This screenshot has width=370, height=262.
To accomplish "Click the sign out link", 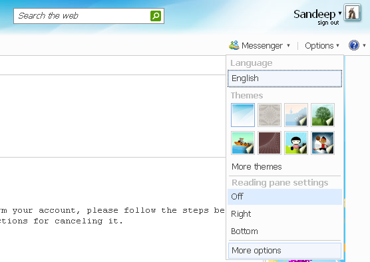I will pos(328,23).
